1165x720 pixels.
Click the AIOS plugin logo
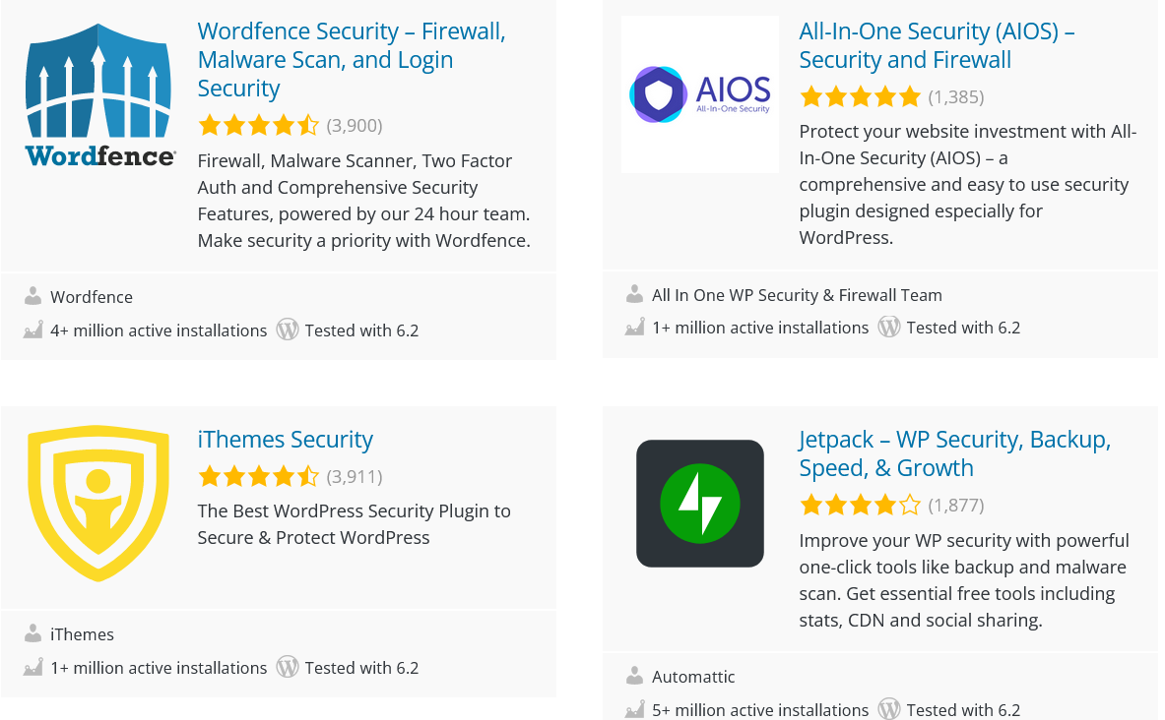[699, 93]
